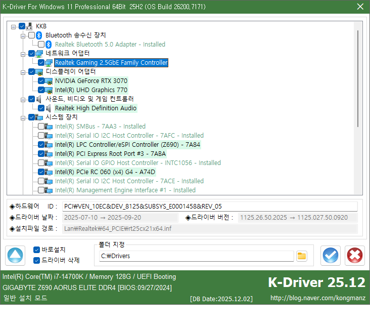Image resolution: width=370 pixels, height=328 pixels.
Task: Click the device tree vertical scrollbar
Action: pyautogui.click(x=358, y=78)
